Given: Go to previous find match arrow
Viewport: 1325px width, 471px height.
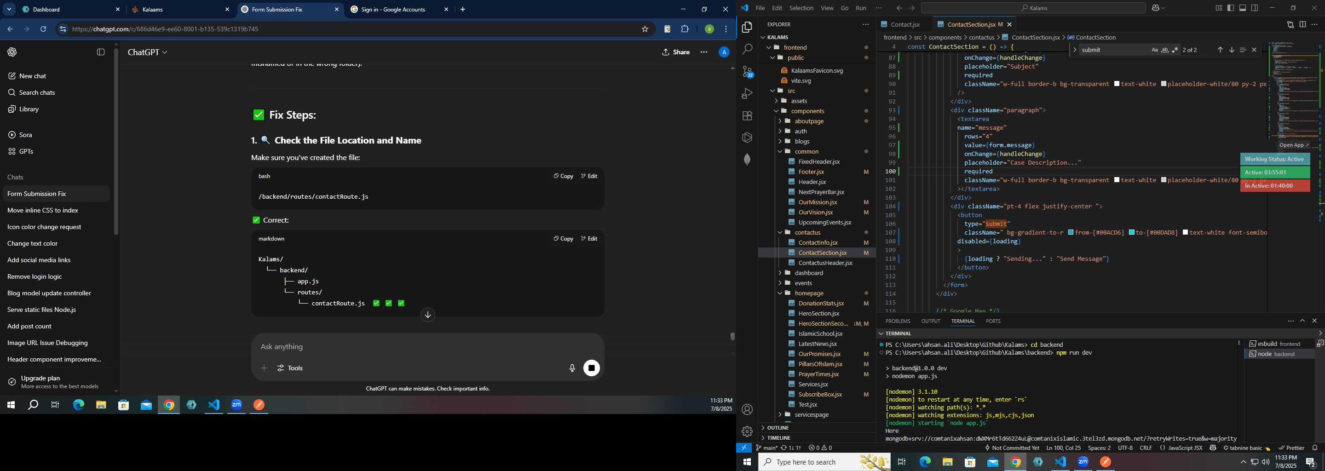Looking at the screenshot, I should point(1220,50).
